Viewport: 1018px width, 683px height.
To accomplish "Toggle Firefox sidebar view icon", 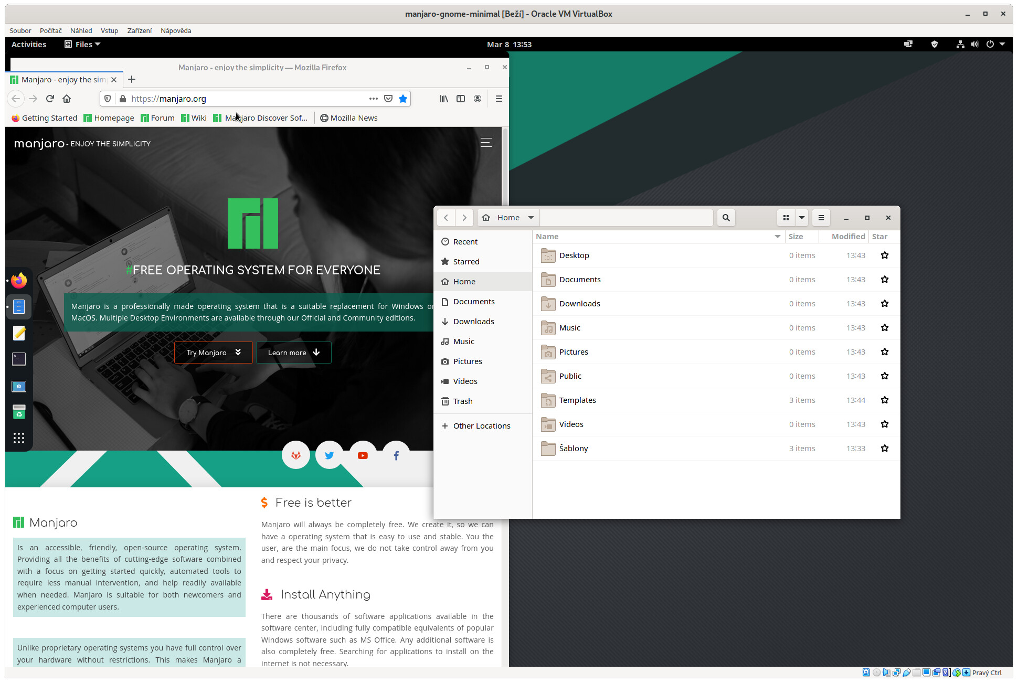I will click(461, 99).
